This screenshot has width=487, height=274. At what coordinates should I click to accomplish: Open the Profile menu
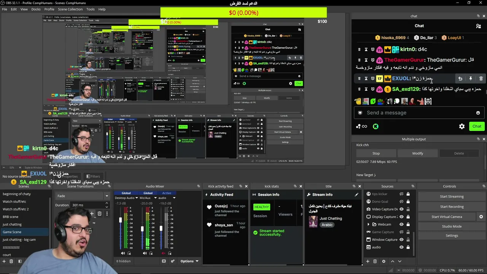tap(49, 9)
